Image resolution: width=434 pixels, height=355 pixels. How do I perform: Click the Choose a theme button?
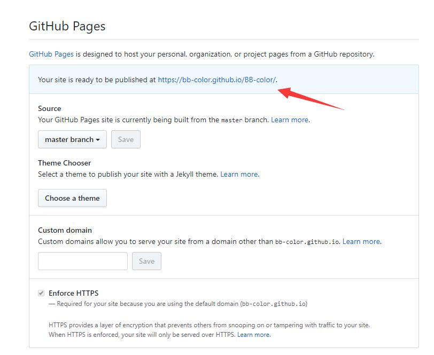click(x=72, y=198)
